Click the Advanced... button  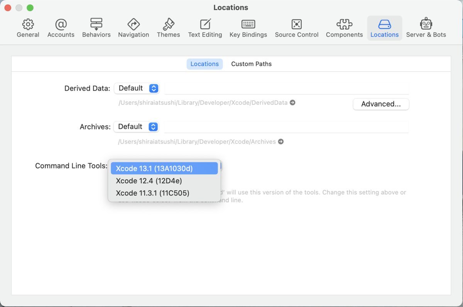coord(381,104)
